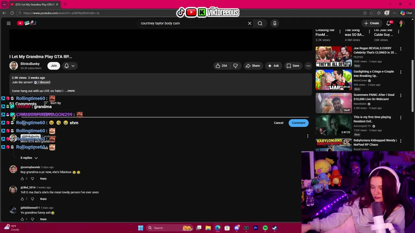Reply to the @correybanndz comment

[x=43, y=179]
